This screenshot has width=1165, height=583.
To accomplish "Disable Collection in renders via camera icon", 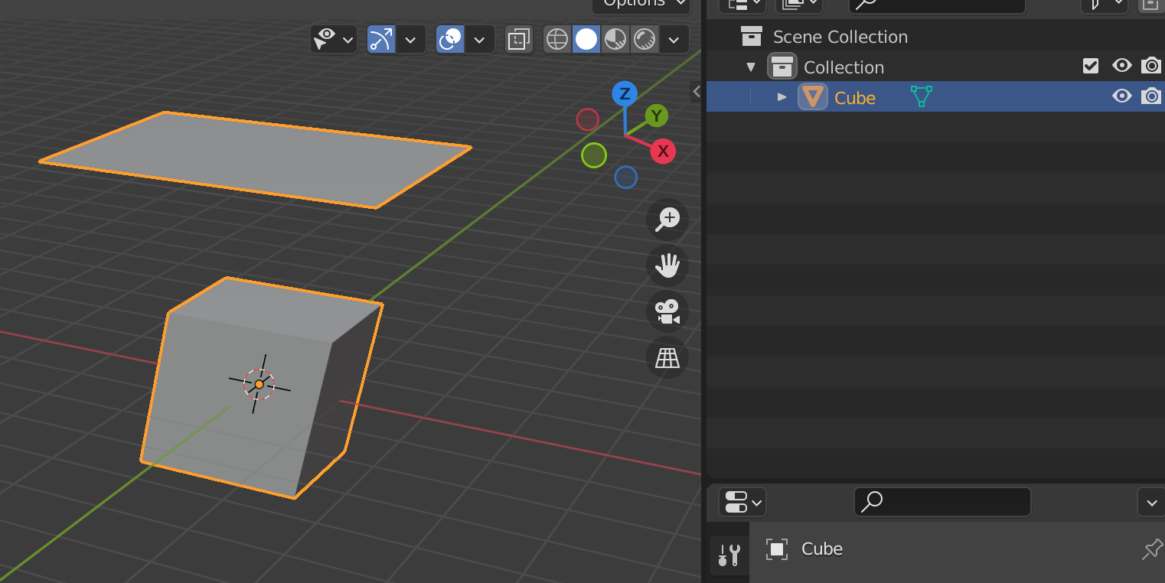I will (1151, 67).
